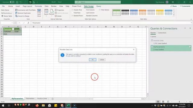Select the MyParameters query
Screen dimensions: 193x108
point(171,48)
